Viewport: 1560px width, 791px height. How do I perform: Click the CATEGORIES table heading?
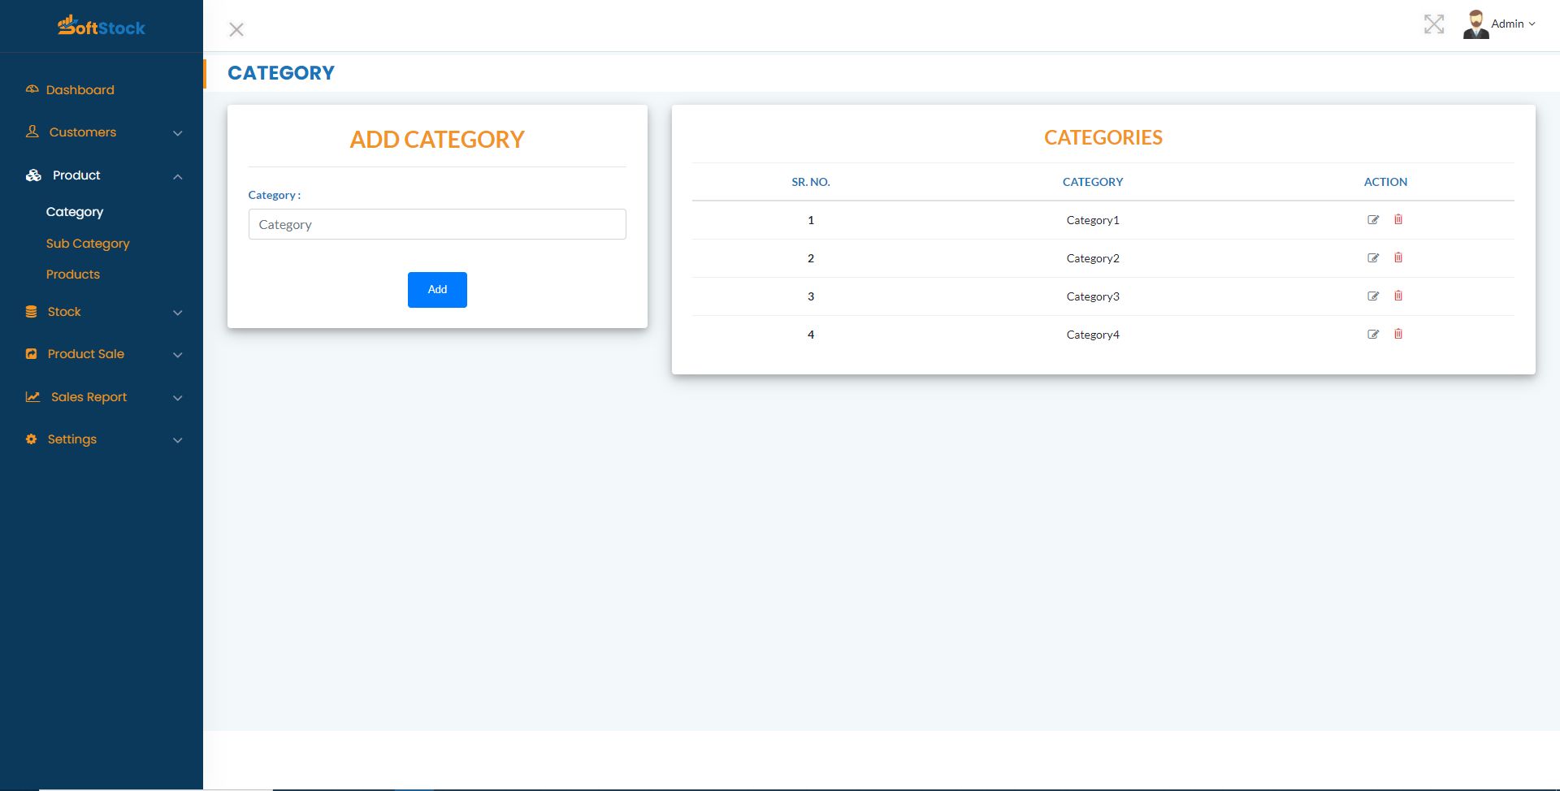coord(1103,138)
